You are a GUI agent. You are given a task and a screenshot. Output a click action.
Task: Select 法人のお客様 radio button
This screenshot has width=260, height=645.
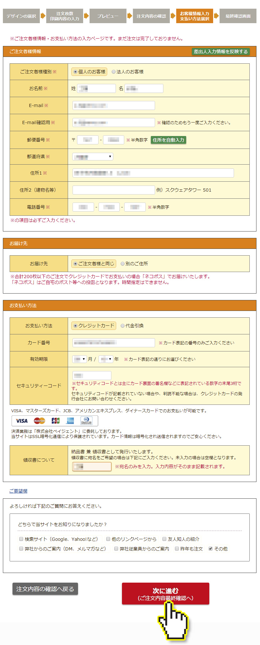tap(114, 72)
